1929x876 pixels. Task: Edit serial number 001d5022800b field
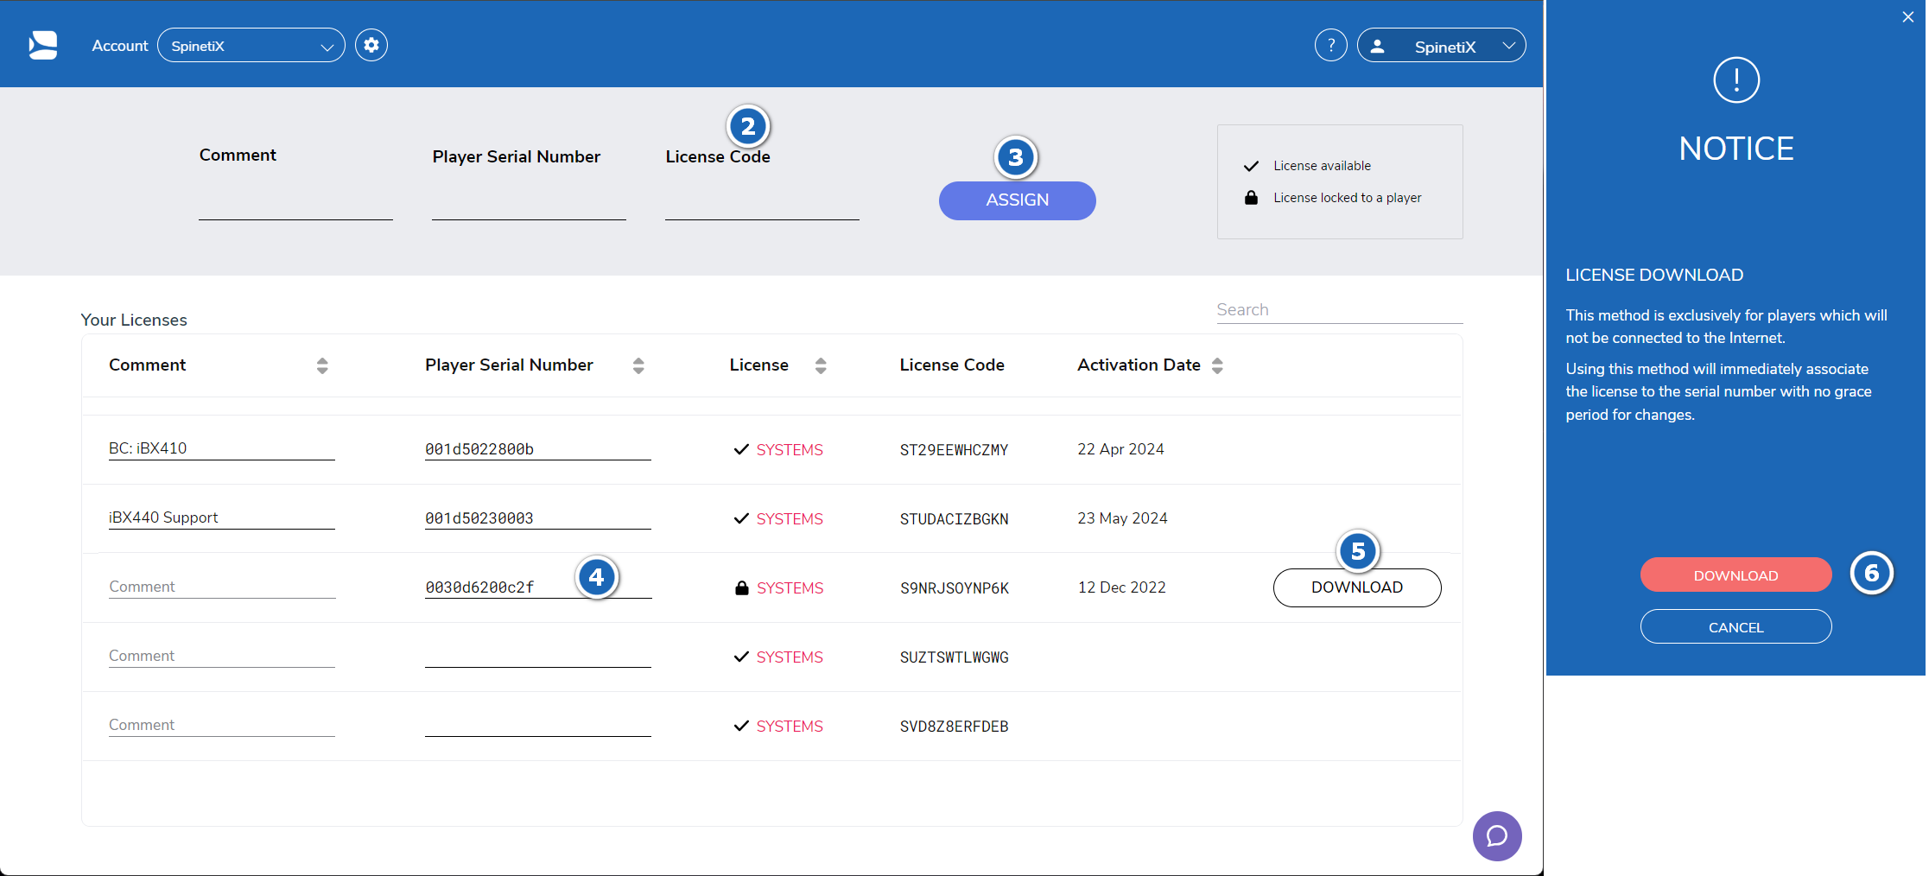pos(537,448)
